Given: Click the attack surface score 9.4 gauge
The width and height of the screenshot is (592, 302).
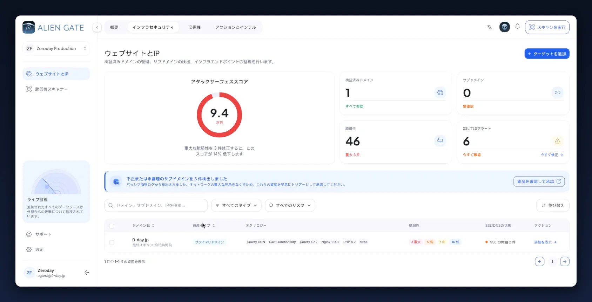Looking at the screenshot, I should click(x=220, y=115).
